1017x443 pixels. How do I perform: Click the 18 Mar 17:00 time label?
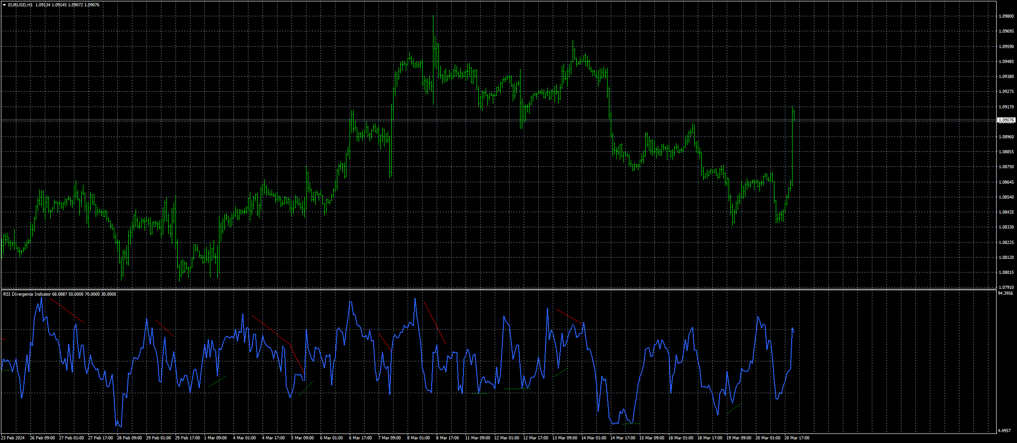coord(710,438)
